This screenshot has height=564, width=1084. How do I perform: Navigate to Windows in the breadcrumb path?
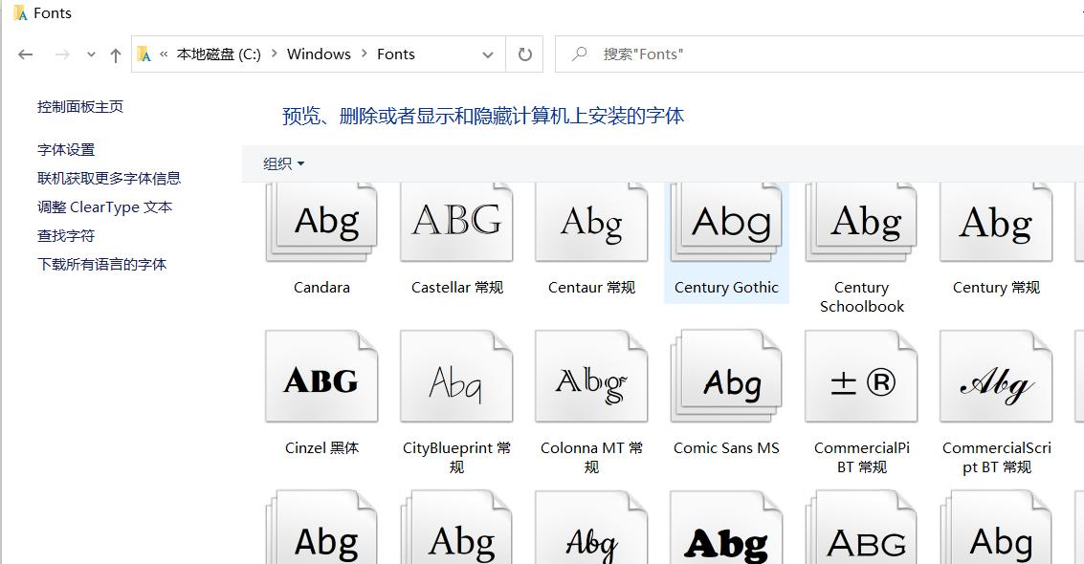click(x=319, y=54)
